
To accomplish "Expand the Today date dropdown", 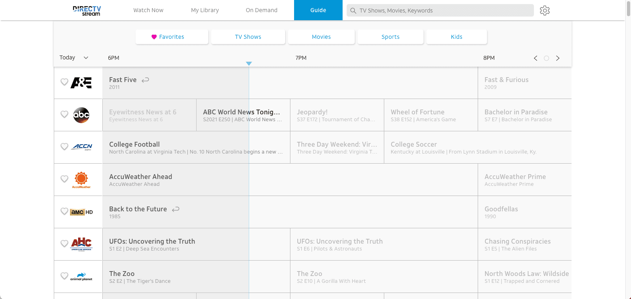I will pyautogui.click(x=74, y=57).
